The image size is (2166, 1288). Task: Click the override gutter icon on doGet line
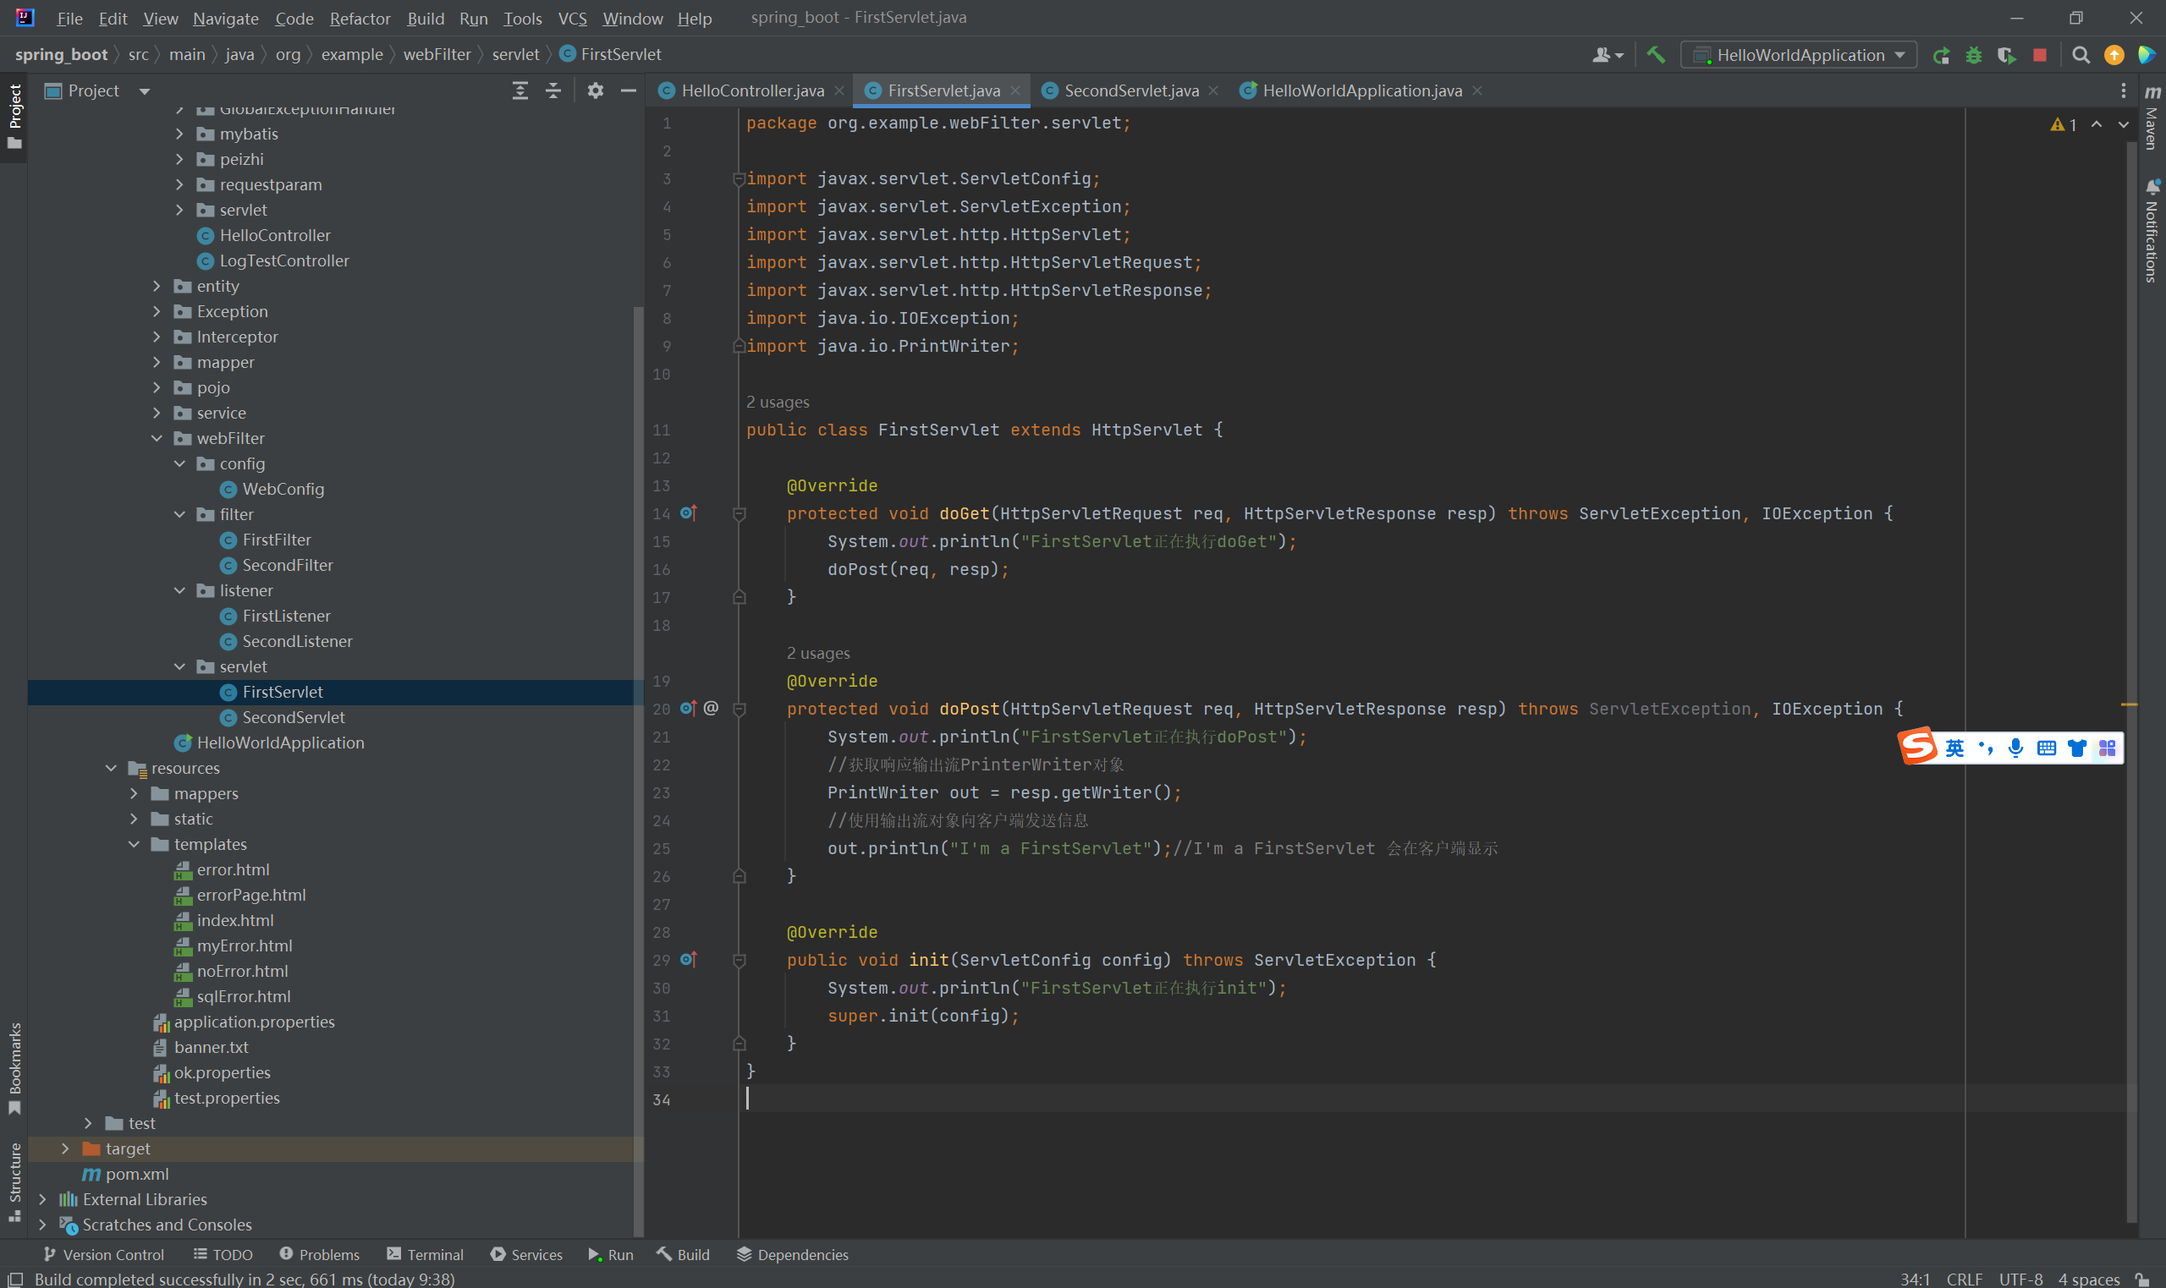[688, 513]
